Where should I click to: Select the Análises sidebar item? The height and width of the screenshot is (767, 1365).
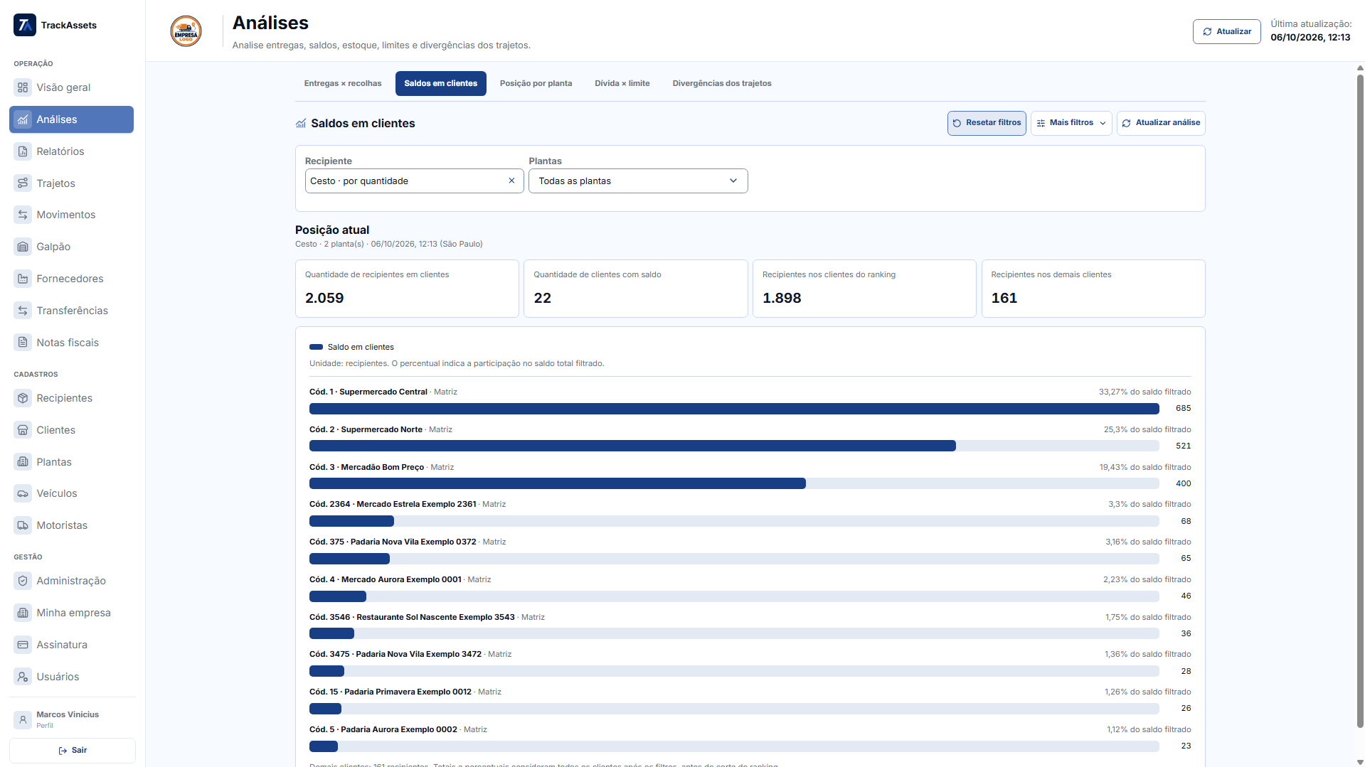tap(71, 119)
